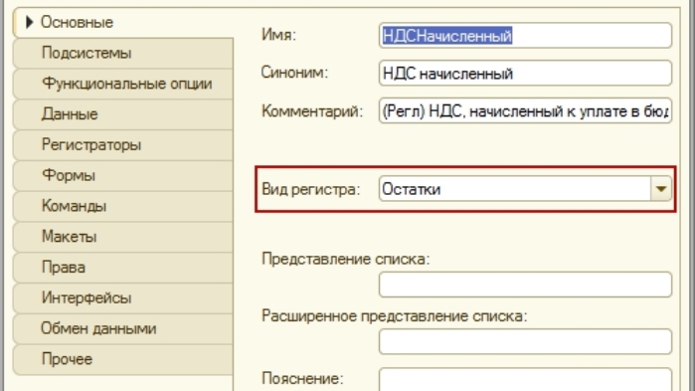Switch to the Данные tab

coord(123,114)
